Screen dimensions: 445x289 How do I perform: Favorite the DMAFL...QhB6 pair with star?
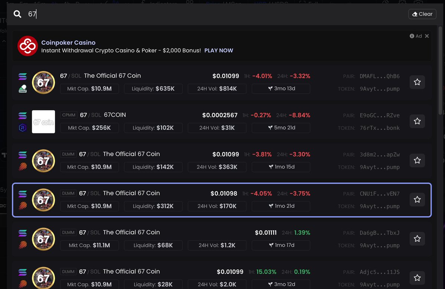click(x=417, y=82)
